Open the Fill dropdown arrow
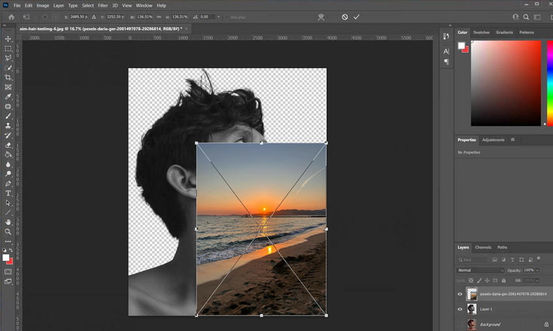 (537, 280)
